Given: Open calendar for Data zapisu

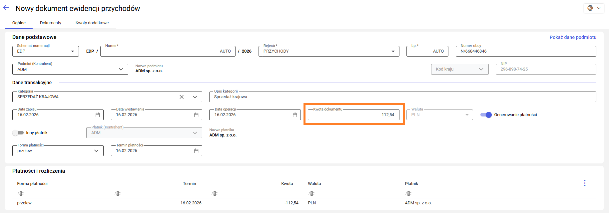Looking at the screenshot, I should pos(98,115).
